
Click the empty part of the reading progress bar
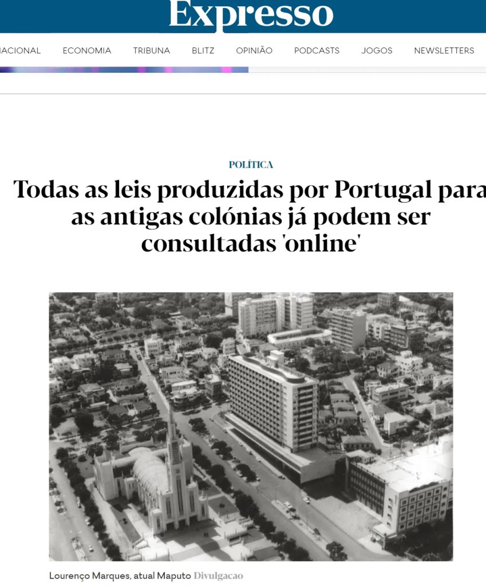tap(366, 70)
